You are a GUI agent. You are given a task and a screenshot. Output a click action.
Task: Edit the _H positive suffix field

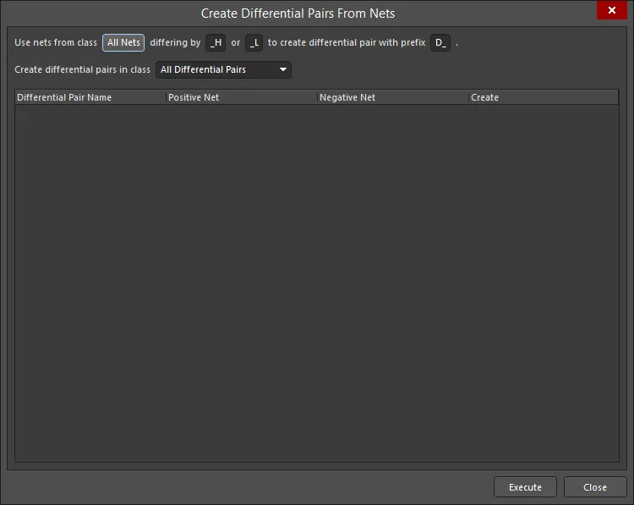[x=216, y=42]
